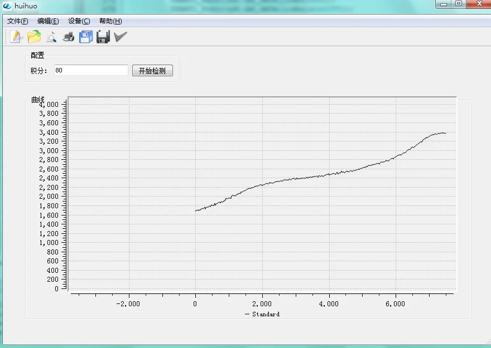Close the huihuo window
Viewport: 491px width, 348px height.
479,4
